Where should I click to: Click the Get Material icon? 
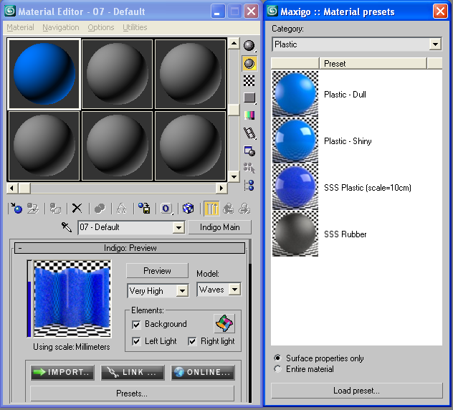coord(16,209)
